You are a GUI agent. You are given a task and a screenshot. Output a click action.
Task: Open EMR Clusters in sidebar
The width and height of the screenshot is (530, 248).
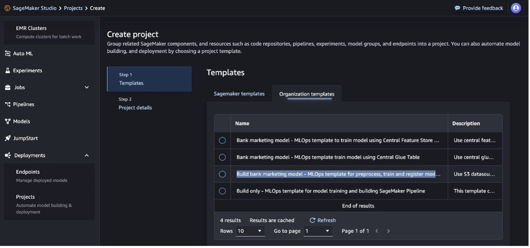pos(49,32)
